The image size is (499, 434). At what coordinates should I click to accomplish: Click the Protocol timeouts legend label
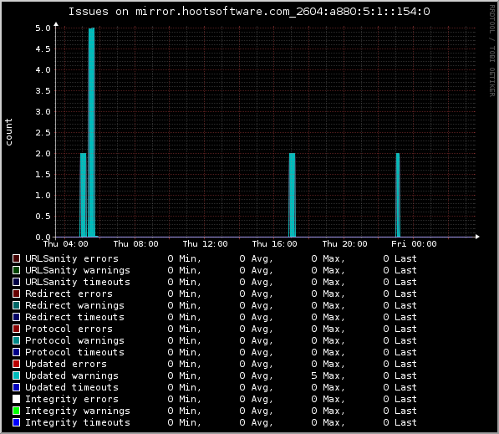[74, 352]
